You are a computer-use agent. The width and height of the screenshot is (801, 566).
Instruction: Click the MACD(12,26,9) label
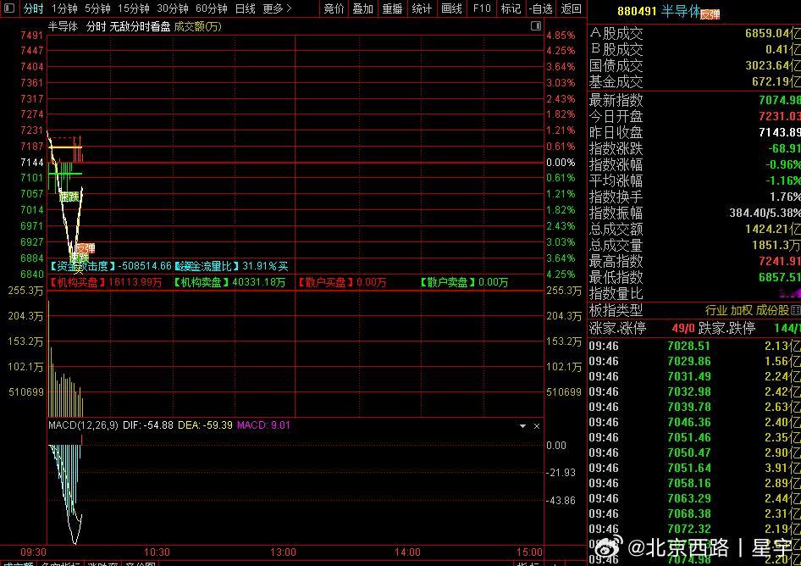[x=83, y=425]
